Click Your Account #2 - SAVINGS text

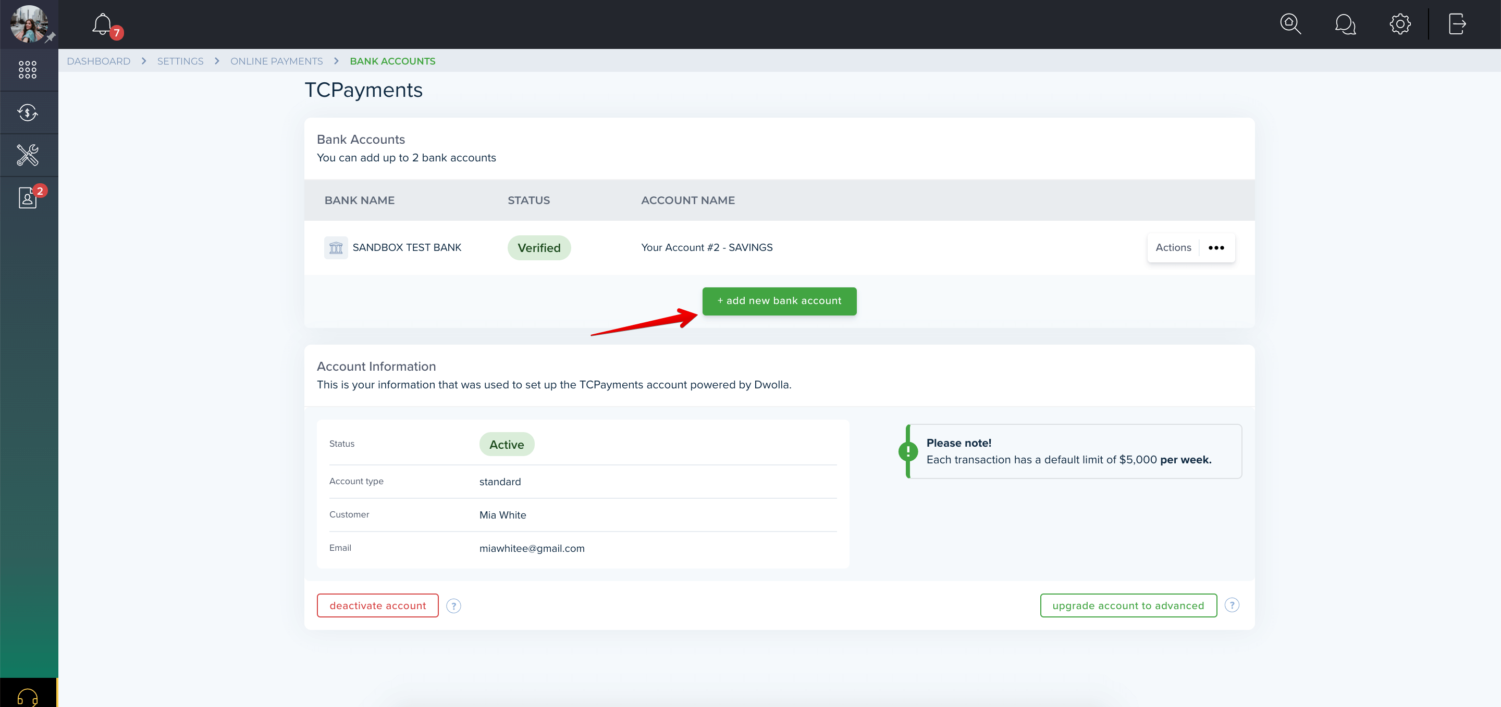pos(707,248)
